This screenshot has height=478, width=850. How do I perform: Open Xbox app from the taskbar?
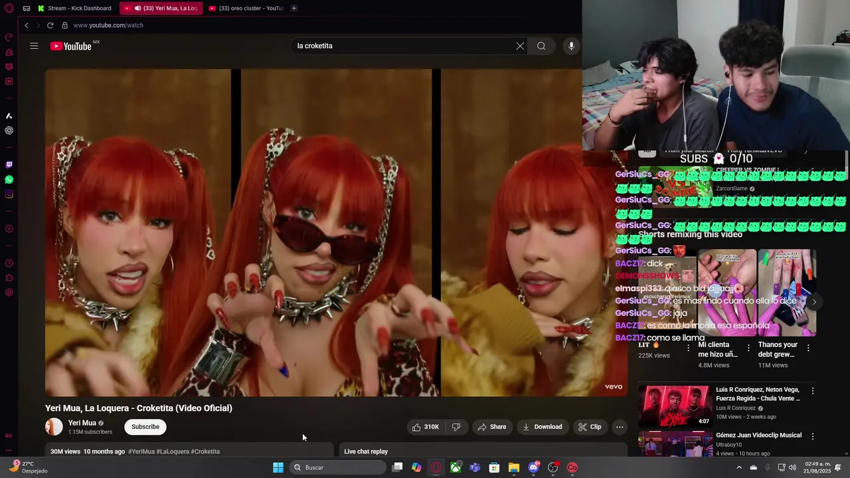456,467
